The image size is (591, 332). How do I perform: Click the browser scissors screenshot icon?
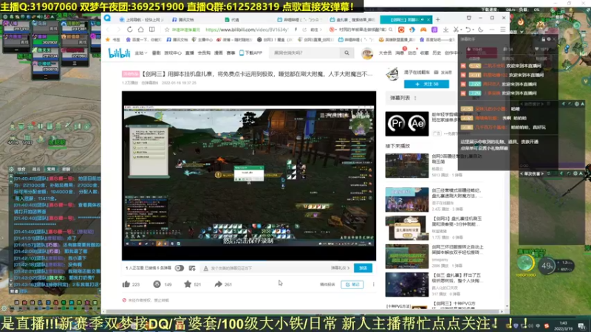456,30
